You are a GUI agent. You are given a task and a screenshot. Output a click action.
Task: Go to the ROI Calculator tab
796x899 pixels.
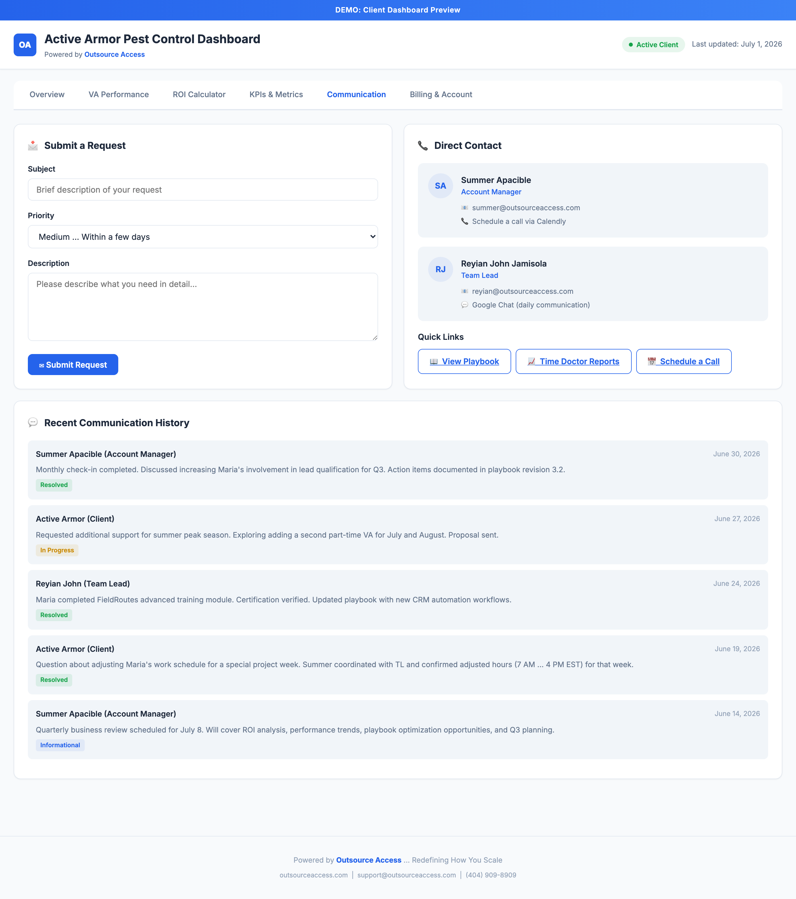point(199,95)
